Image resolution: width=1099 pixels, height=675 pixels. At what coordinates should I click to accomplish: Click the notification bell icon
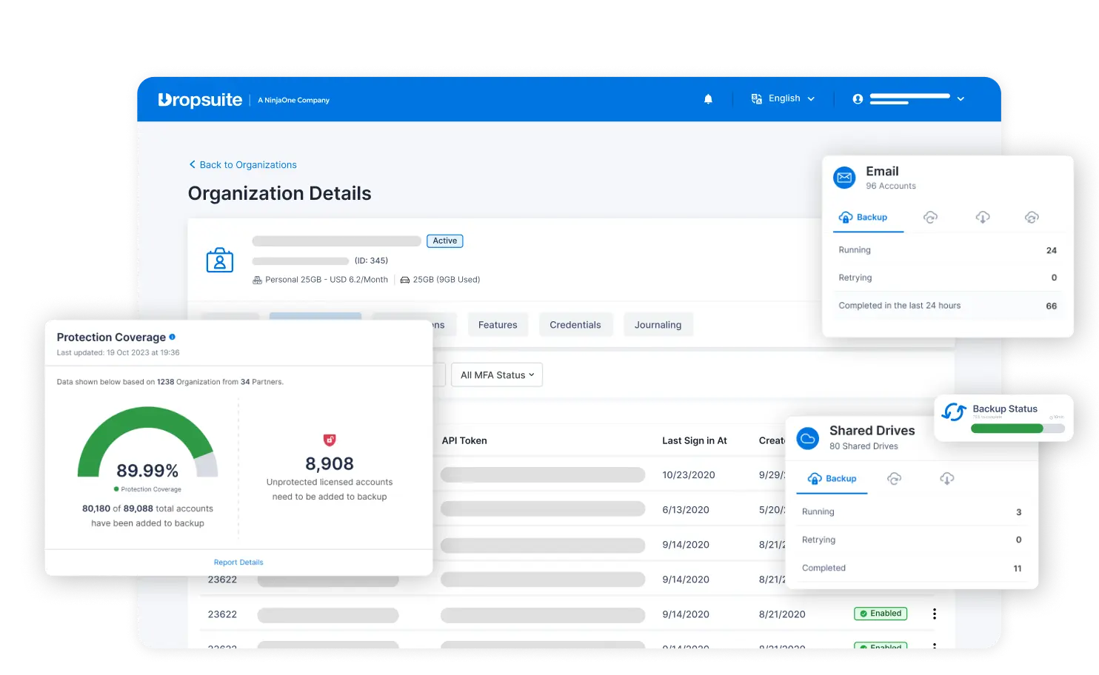coord(708,99)
